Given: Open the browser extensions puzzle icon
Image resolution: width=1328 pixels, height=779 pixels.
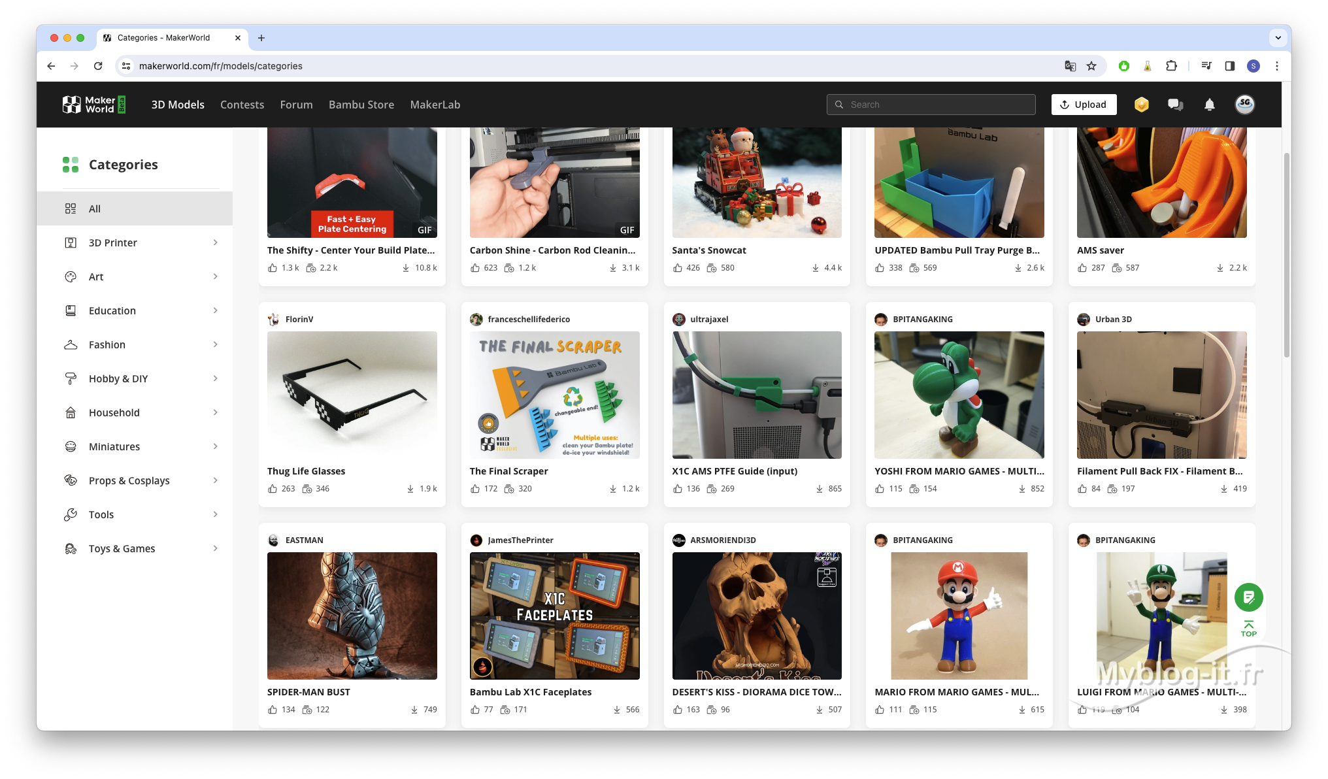Looking at the screenshot, I should pyautogui.click(x=1171, y=66).
